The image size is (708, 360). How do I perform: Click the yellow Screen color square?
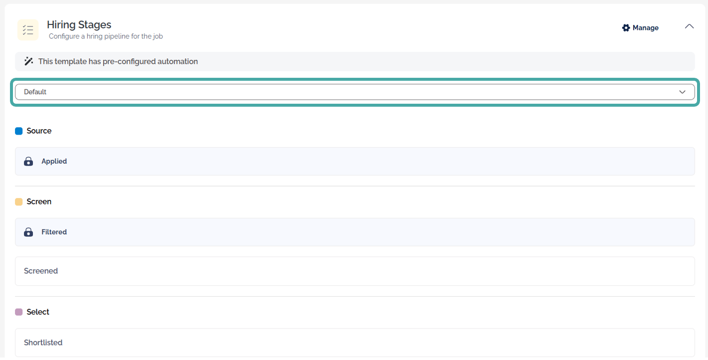(x=19, y=202)
